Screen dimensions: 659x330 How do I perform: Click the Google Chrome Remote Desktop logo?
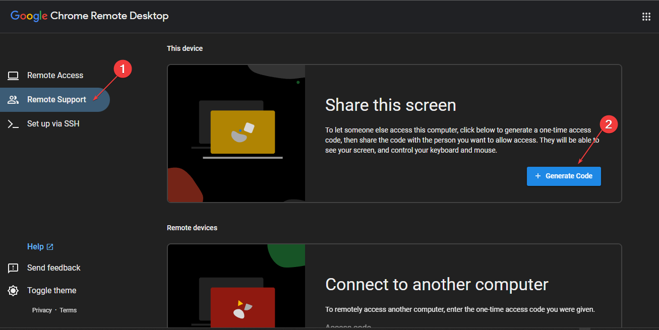pos(90,16)
